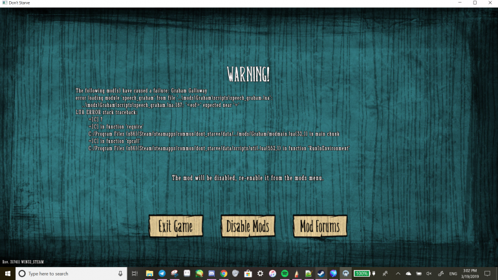This screenshot has height=280, width=498.
Task: Click the pencil app taskbar icon
Action: tap(297, 274)
